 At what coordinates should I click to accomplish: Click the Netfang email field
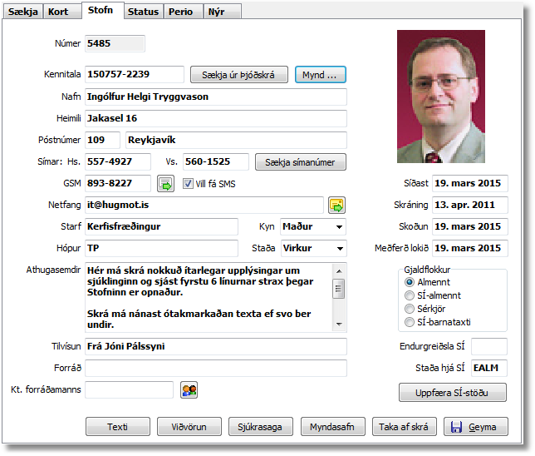[x=204, y=205]
